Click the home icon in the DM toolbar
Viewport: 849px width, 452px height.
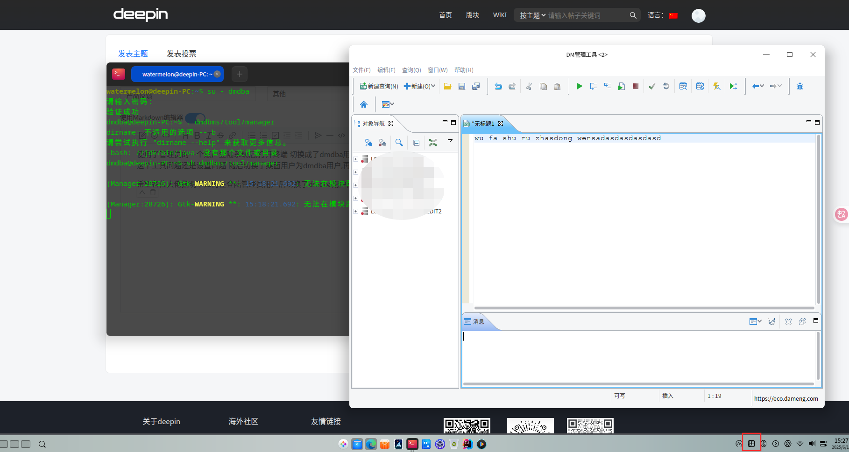click(364, 104)
